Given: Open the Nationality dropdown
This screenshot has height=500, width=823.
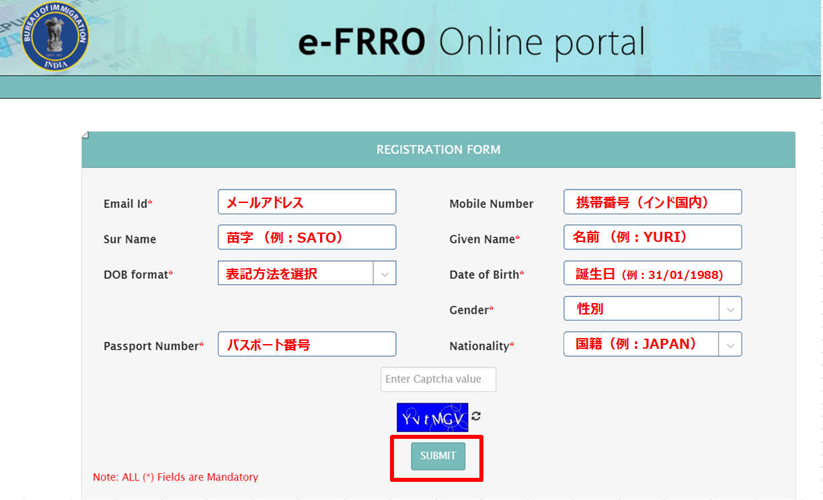Looking at the screenshot, I should (x=732, y=343).
